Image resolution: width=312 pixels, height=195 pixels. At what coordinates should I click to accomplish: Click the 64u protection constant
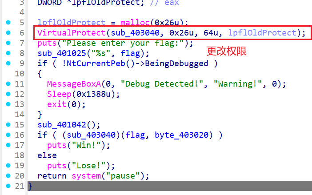(211, 33)
